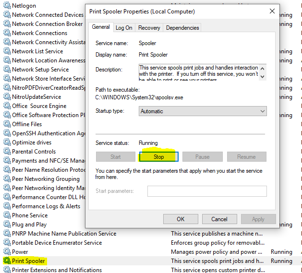Click the Start parameters input field
This screenshot has width=302, height=273.
coord(207,191)
